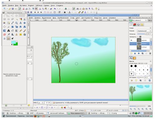Select the Rectangle Select tool in toolbox
This screenshot has width=155, height=119.
4,19
